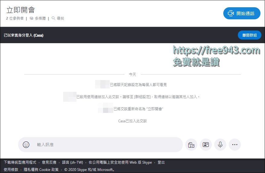Click the 立即開會 conversation title
The width and height of the screenshot is (265, 173).
[x=21, y=10]
